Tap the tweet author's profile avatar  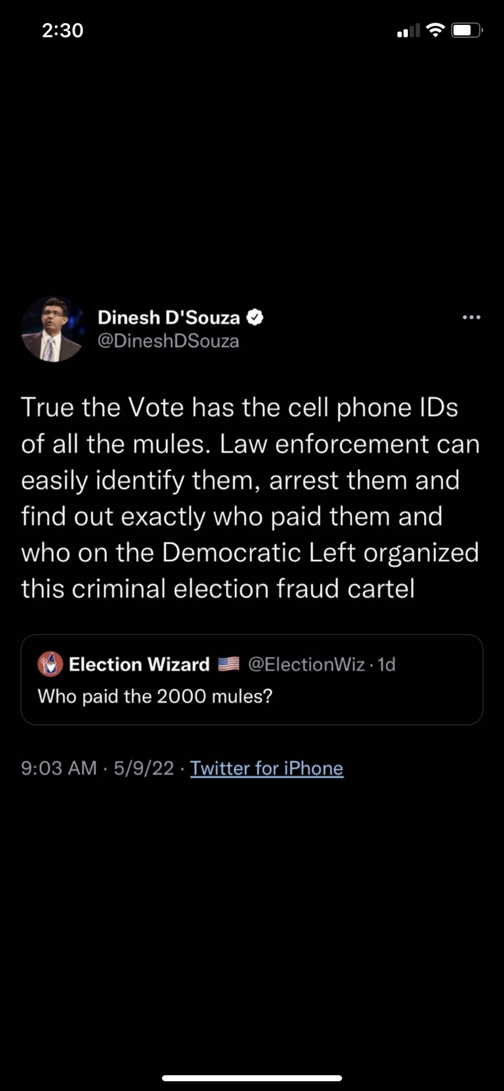tap(52, 329)
